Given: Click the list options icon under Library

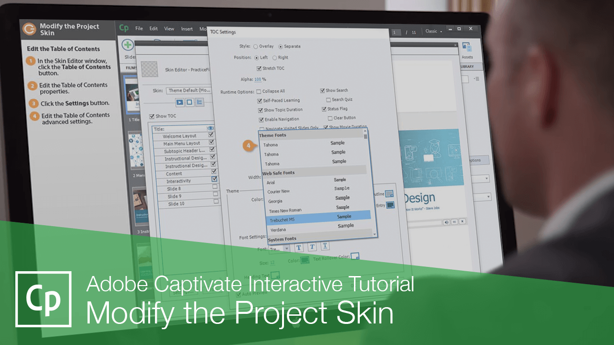Looking at the screenshot, I should pyautogui.click(x=476, y=79).
